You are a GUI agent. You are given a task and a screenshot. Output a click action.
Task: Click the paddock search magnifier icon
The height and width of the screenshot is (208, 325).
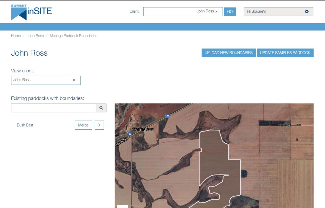(x=101, y=108)
